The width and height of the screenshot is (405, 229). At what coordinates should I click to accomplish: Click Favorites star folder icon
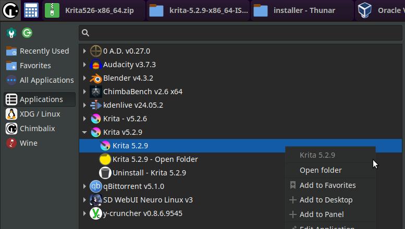[x=11, y=66]
